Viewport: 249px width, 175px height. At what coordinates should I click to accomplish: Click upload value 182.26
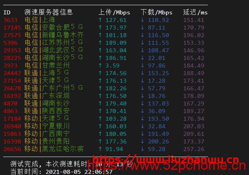point(116,88)
